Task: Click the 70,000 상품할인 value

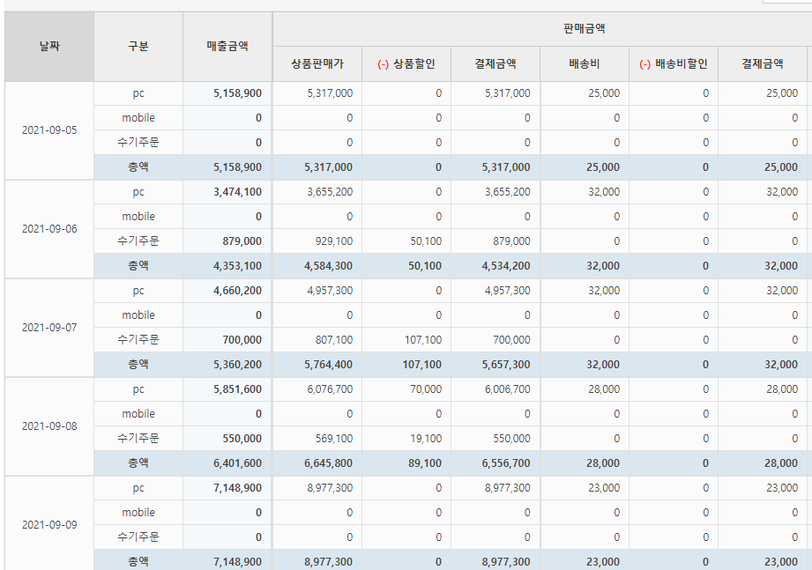Action: point(426,389)
